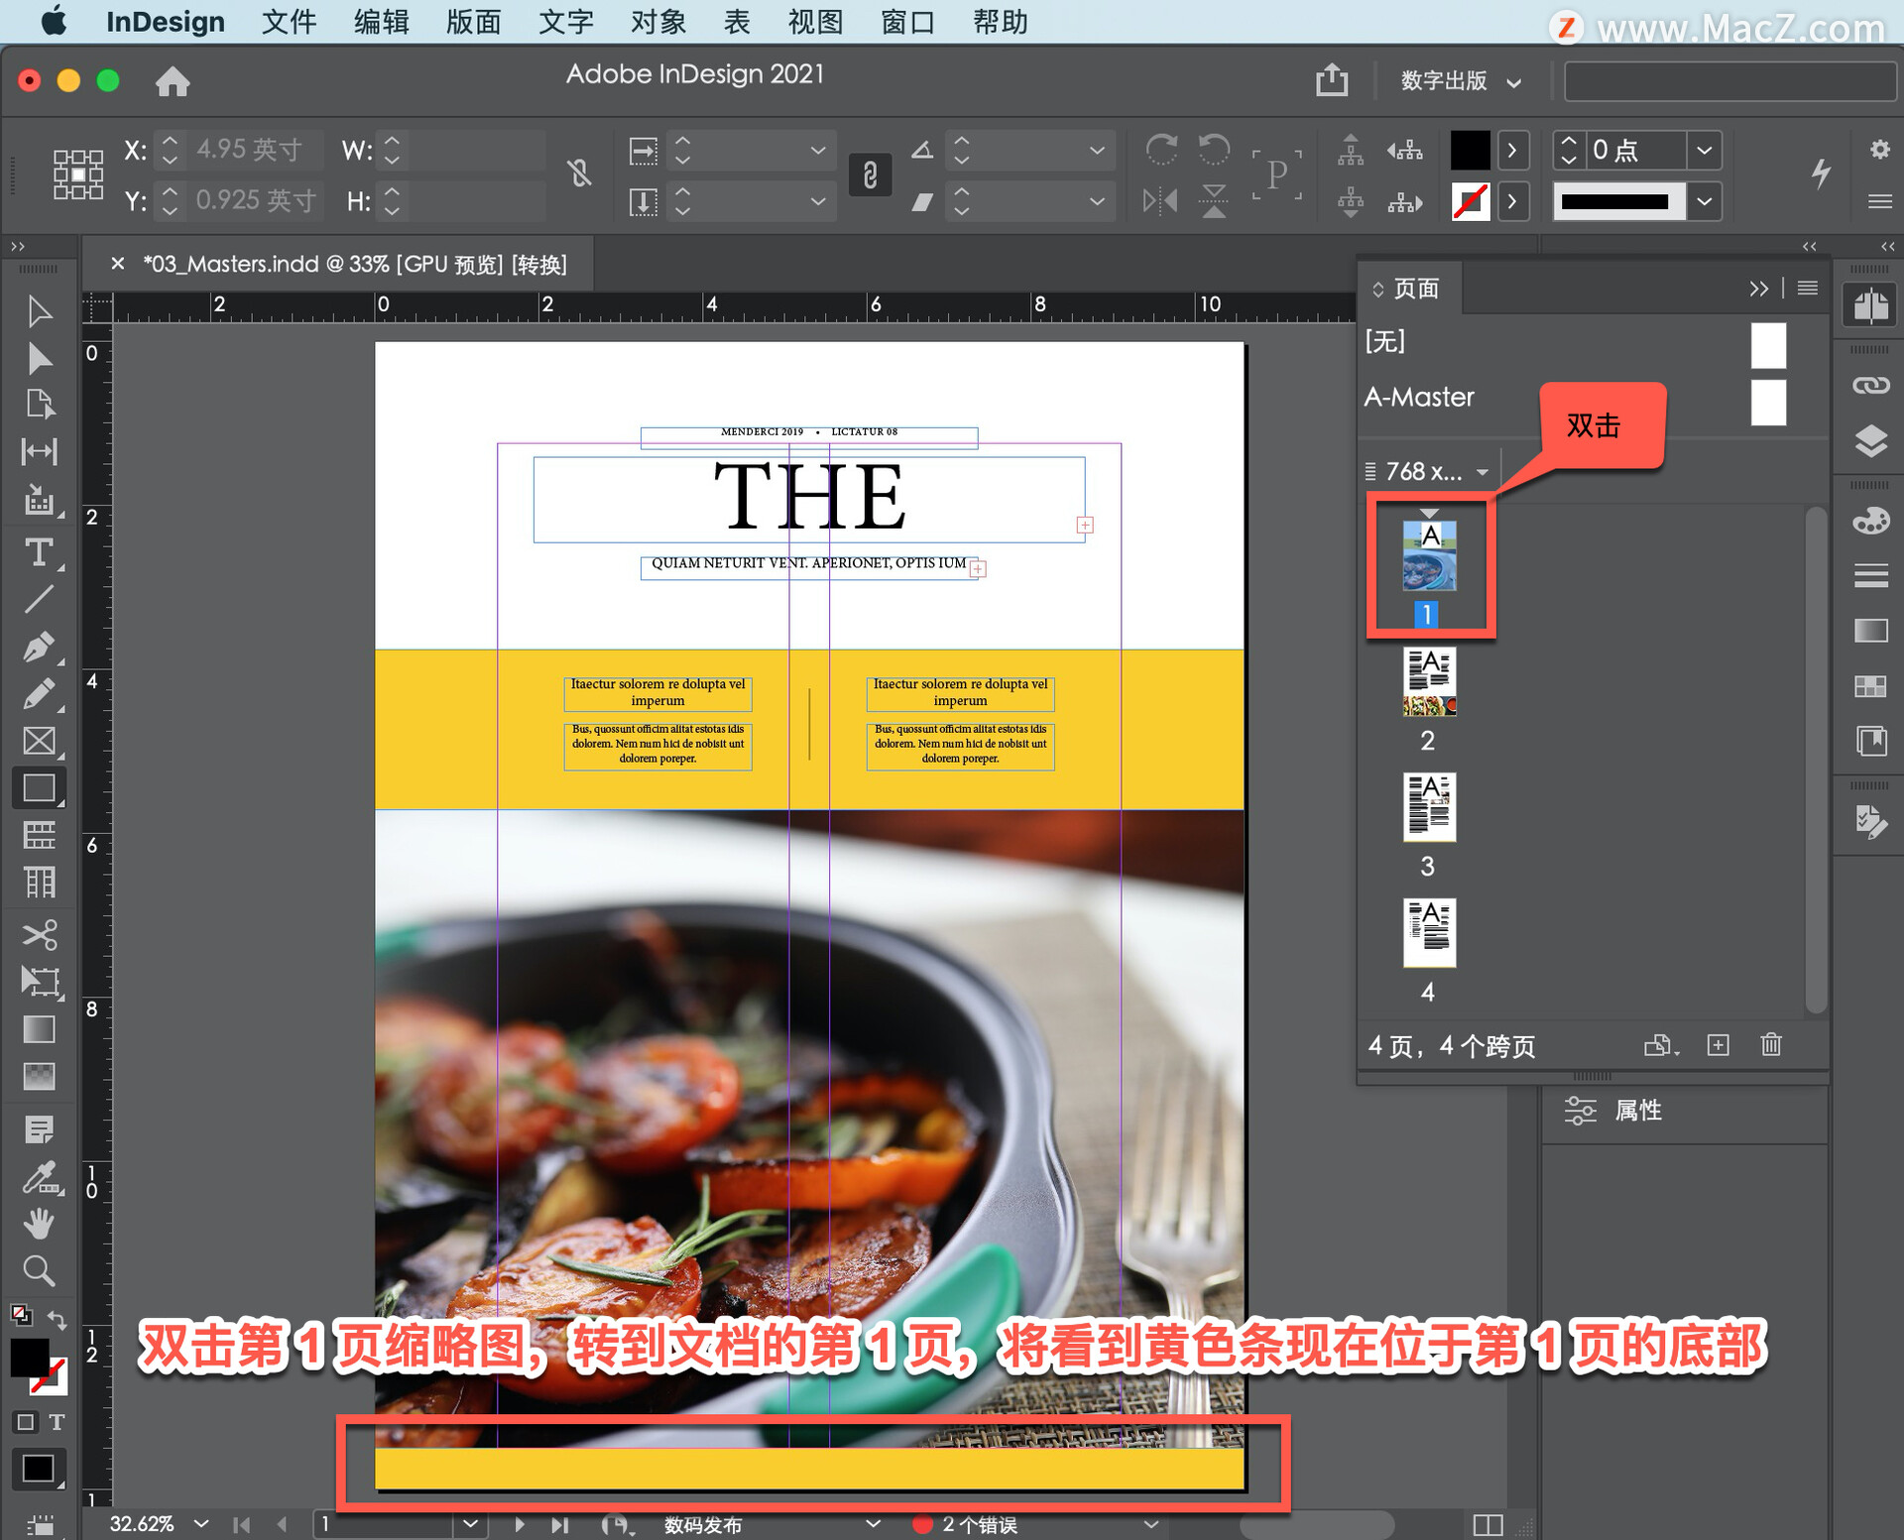Select the Pen tool
The height and width of the screenshot is (1540, 1904).
(x=39, y=648)
